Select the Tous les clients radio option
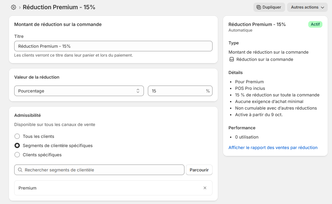 pos(17,136)
